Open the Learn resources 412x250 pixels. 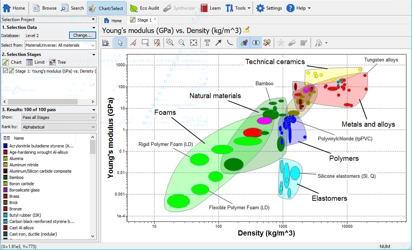(211, 8)
